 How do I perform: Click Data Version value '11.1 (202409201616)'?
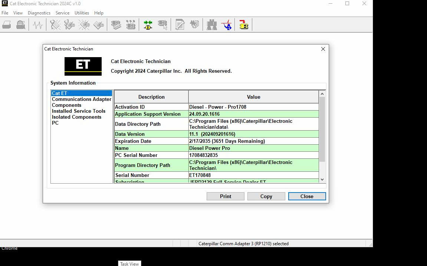[x=212, y=134]
